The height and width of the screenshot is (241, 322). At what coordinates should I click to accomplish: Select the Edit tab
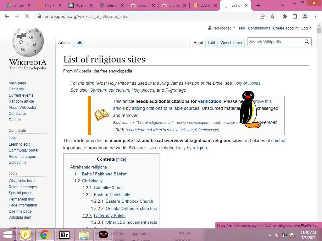212,42
